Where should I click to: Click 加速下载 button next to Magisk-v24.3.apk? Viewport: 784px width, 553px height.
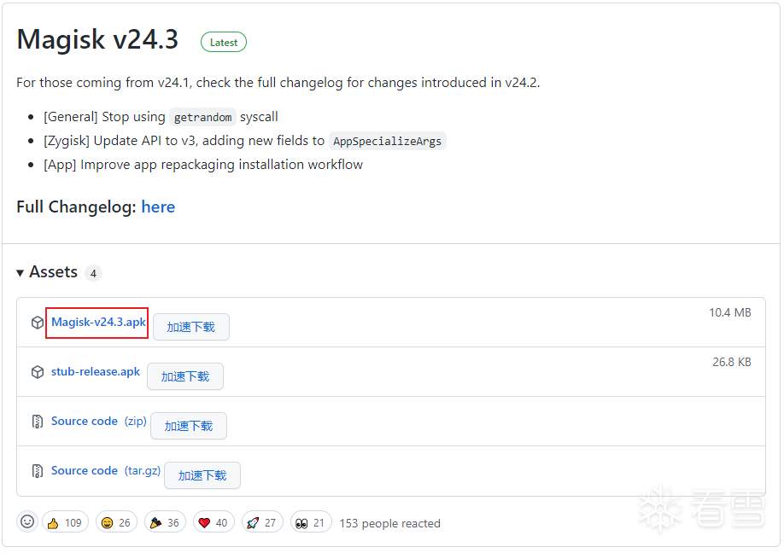pos(191,327)
